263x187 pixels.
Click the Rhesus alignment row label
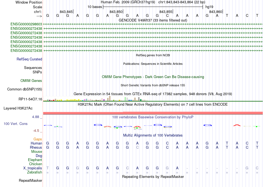click(x=36, y=147)
